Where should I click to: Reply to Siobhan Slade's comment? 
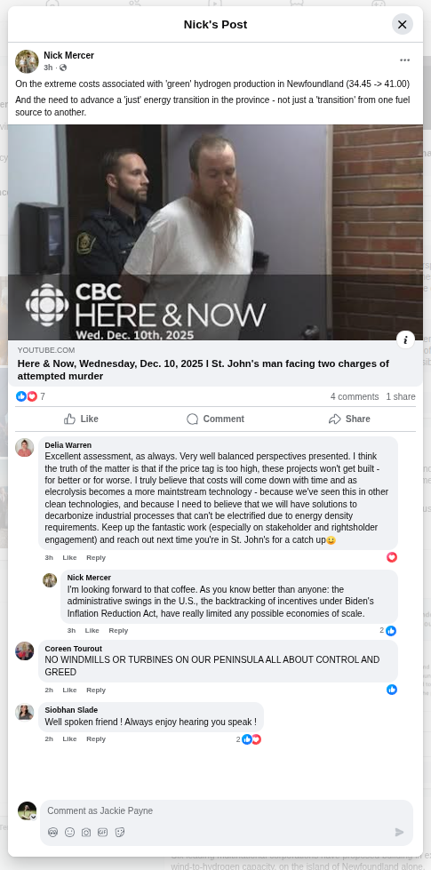point(96,739)
